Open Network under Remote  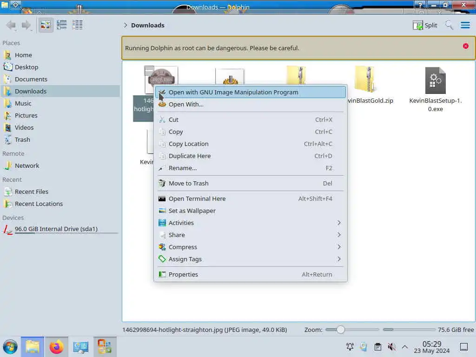tap(60, 166)
